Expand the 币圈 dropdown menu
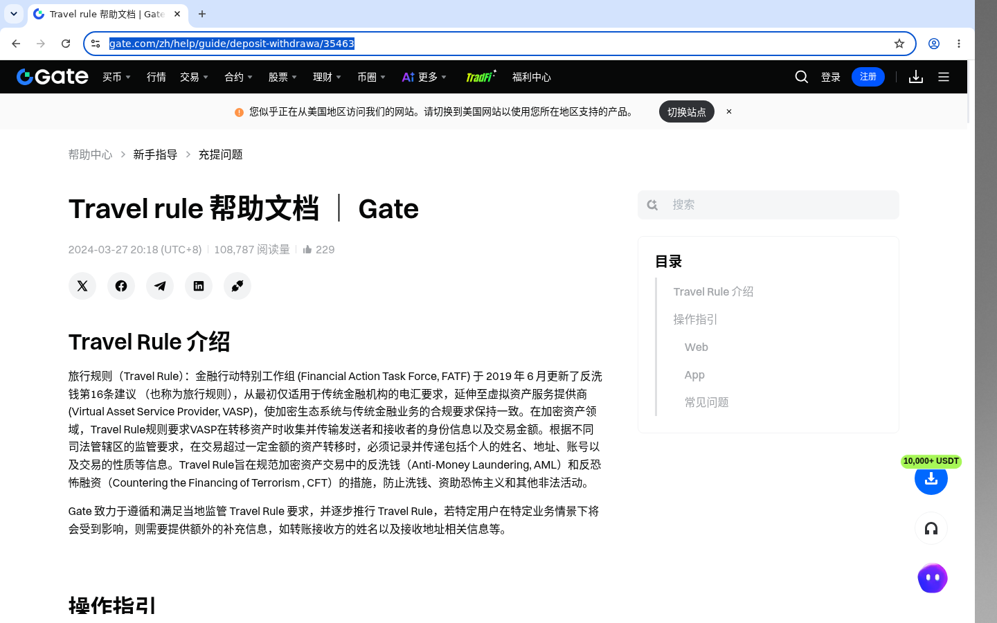The height and width of the screenshot is (623, 997). [372, 77]
